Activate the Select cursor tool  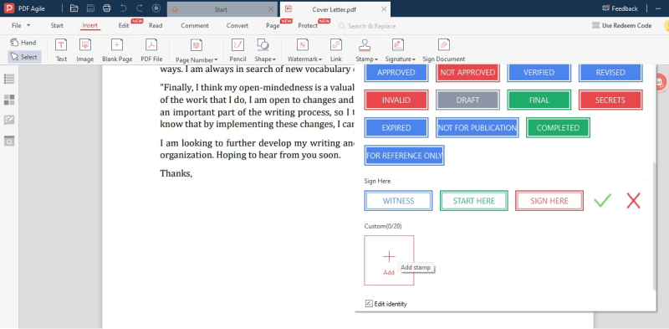24,57
